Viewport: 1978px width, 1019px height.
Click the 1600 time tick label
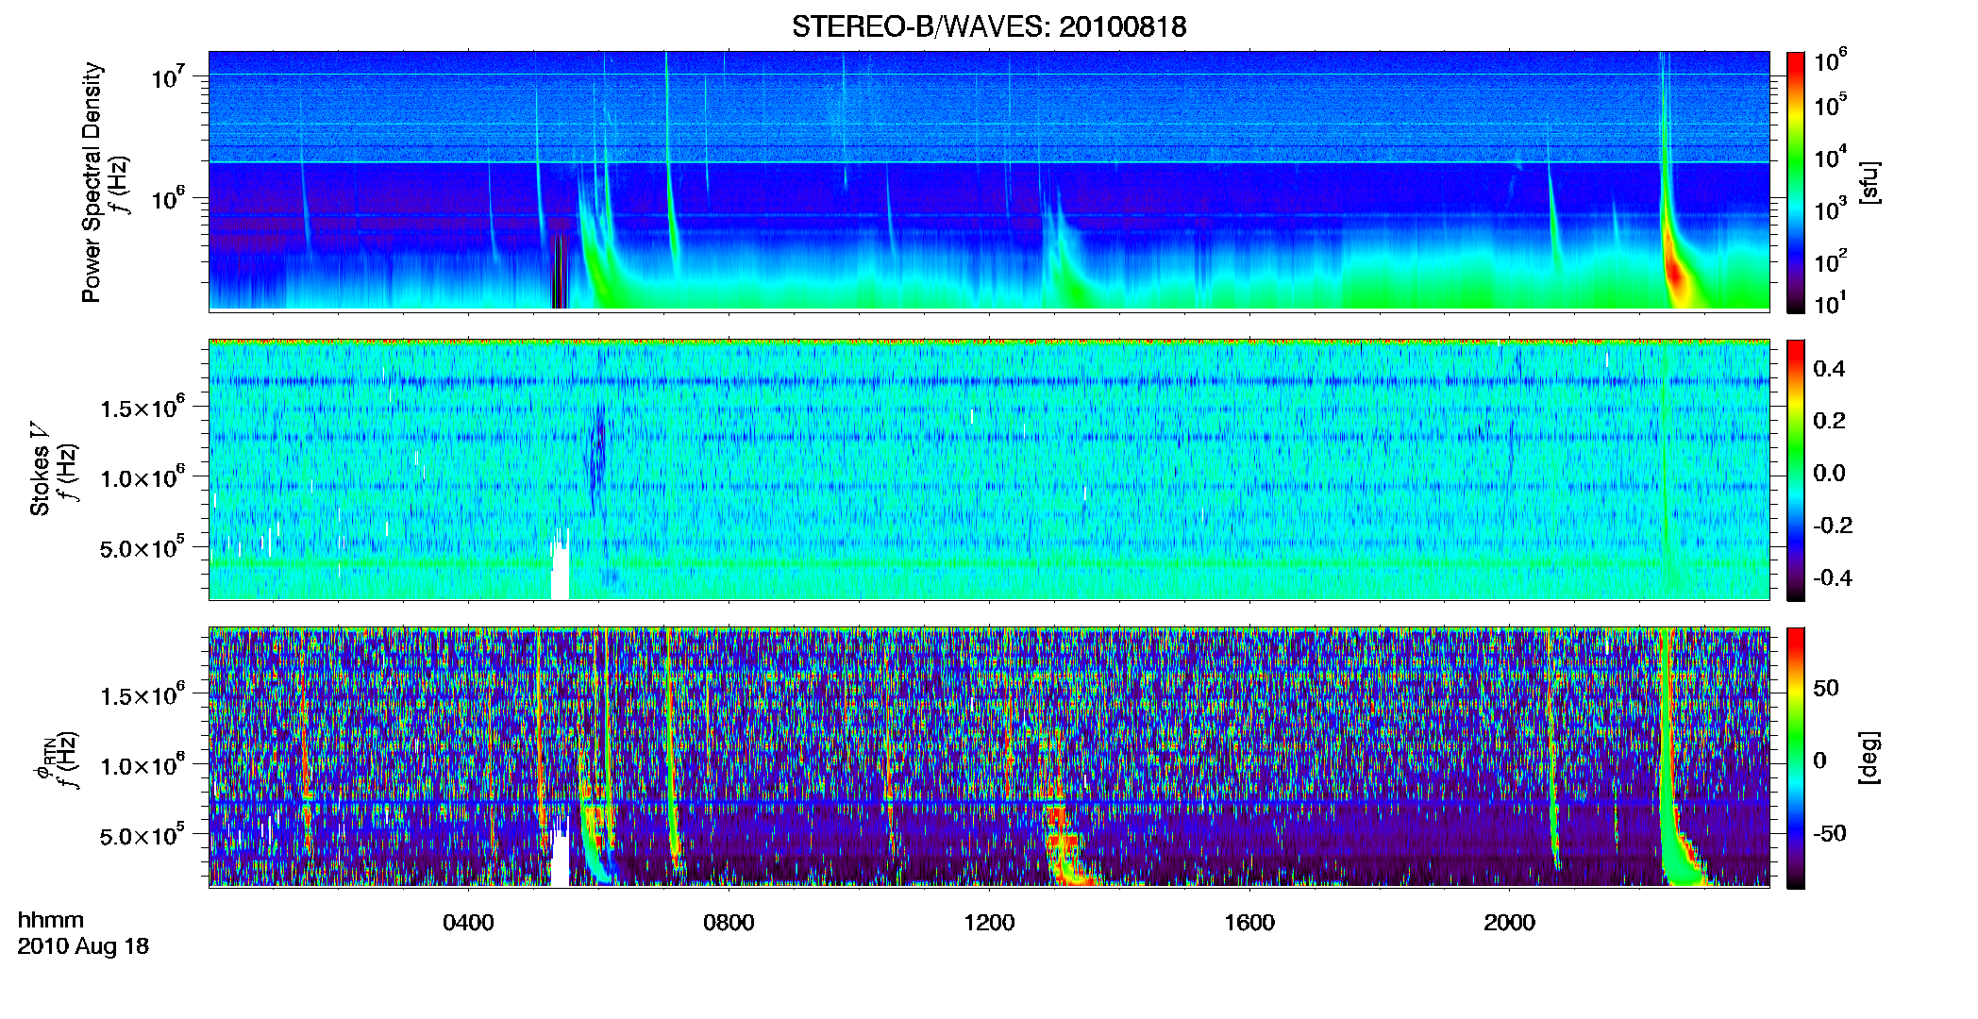click(1249, 923)
